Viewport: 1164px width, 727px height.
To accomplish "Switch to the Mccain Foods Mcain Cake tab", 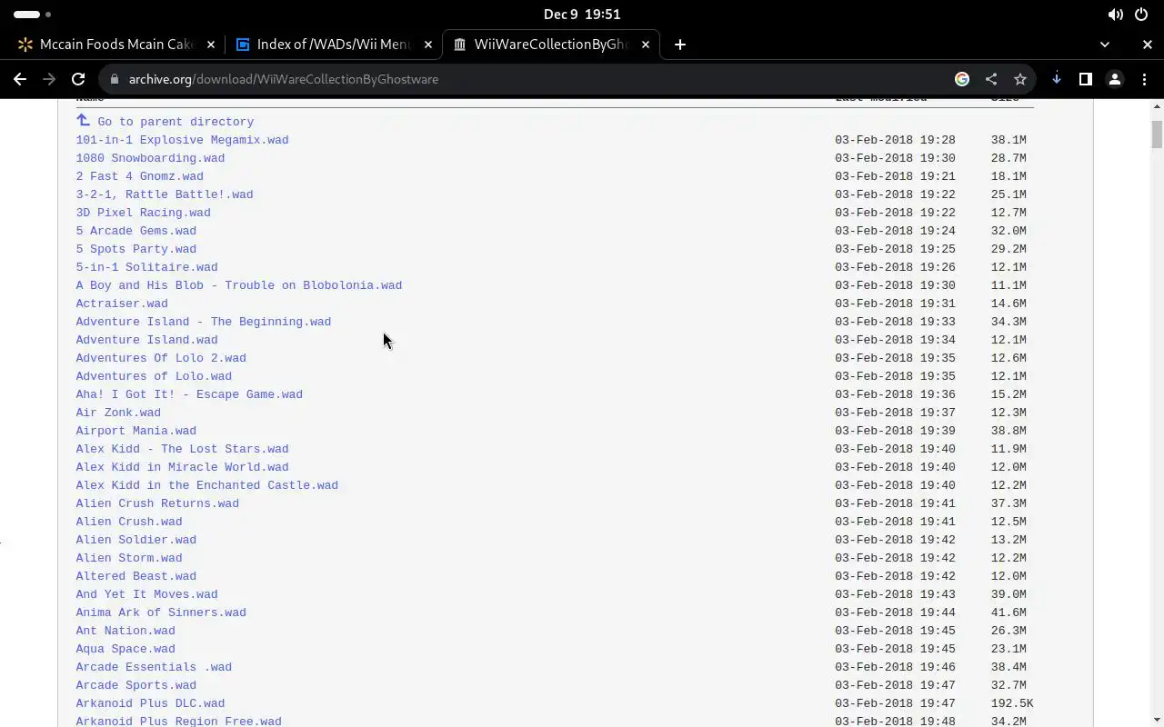I will coord(116,44).
